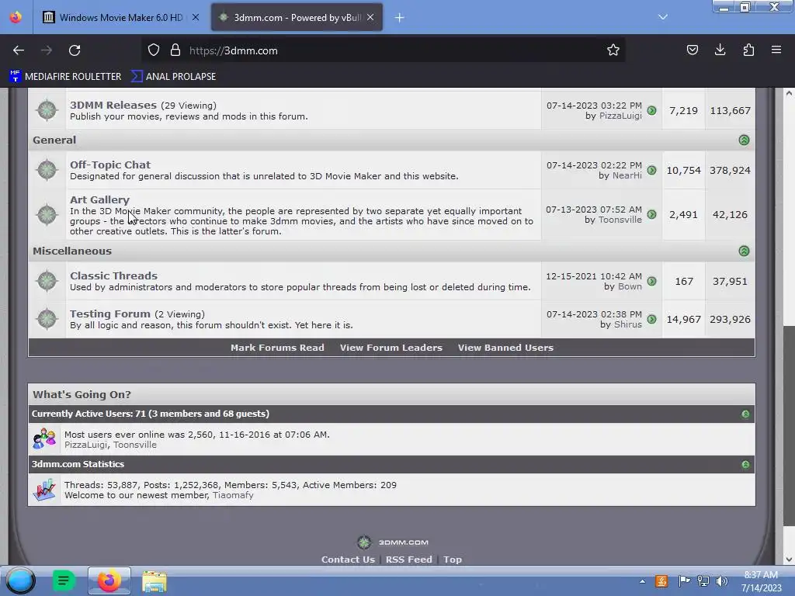Open the extensions puzzle icon
The width and height of the screenshot is (795, 596).
pyautogui.click(x=748, y=50)
